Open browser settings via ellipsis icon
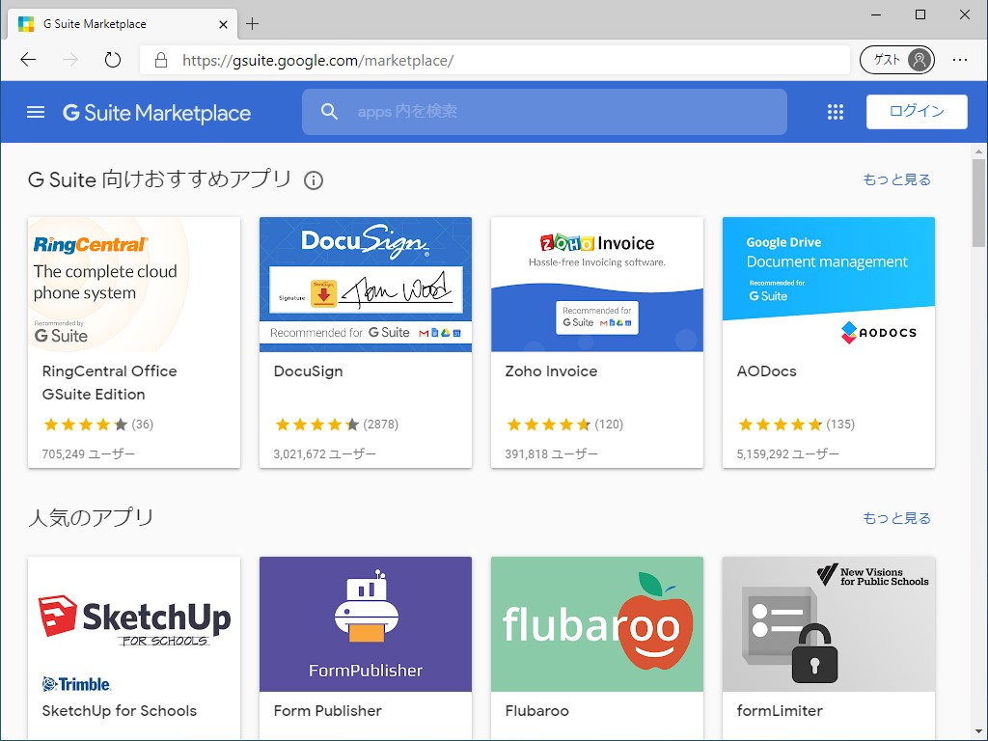This screenshot has width=988, height=741. click(x=960, y=59)
